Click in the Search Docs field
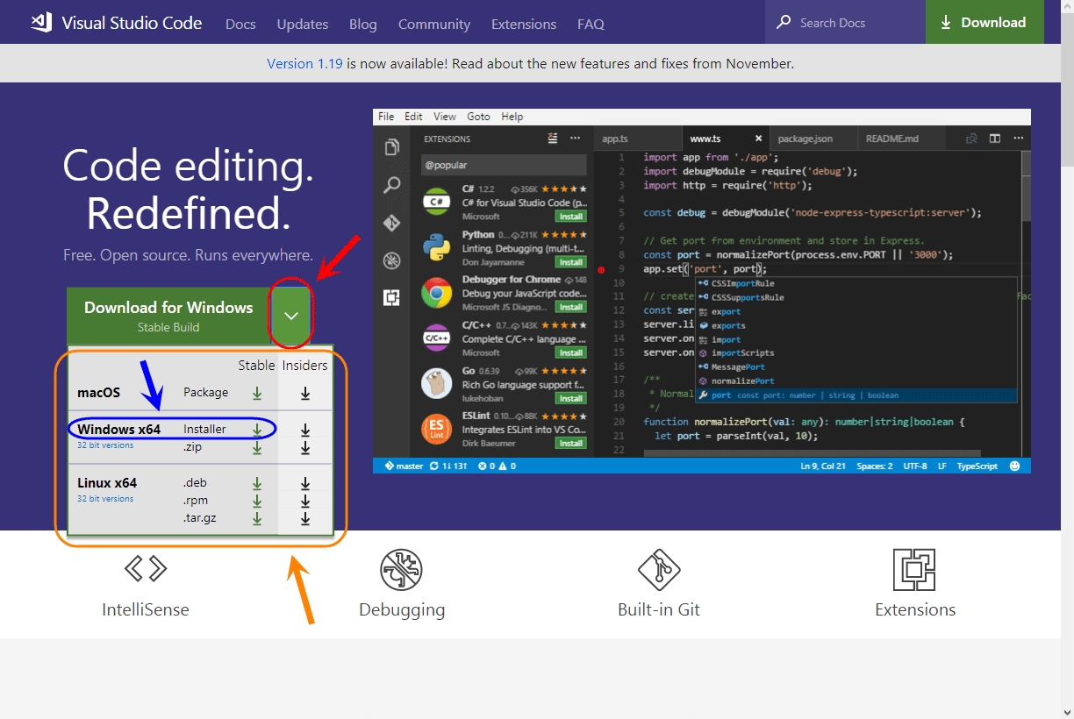This screenshot has width=1074, height=719. point(846,22)
